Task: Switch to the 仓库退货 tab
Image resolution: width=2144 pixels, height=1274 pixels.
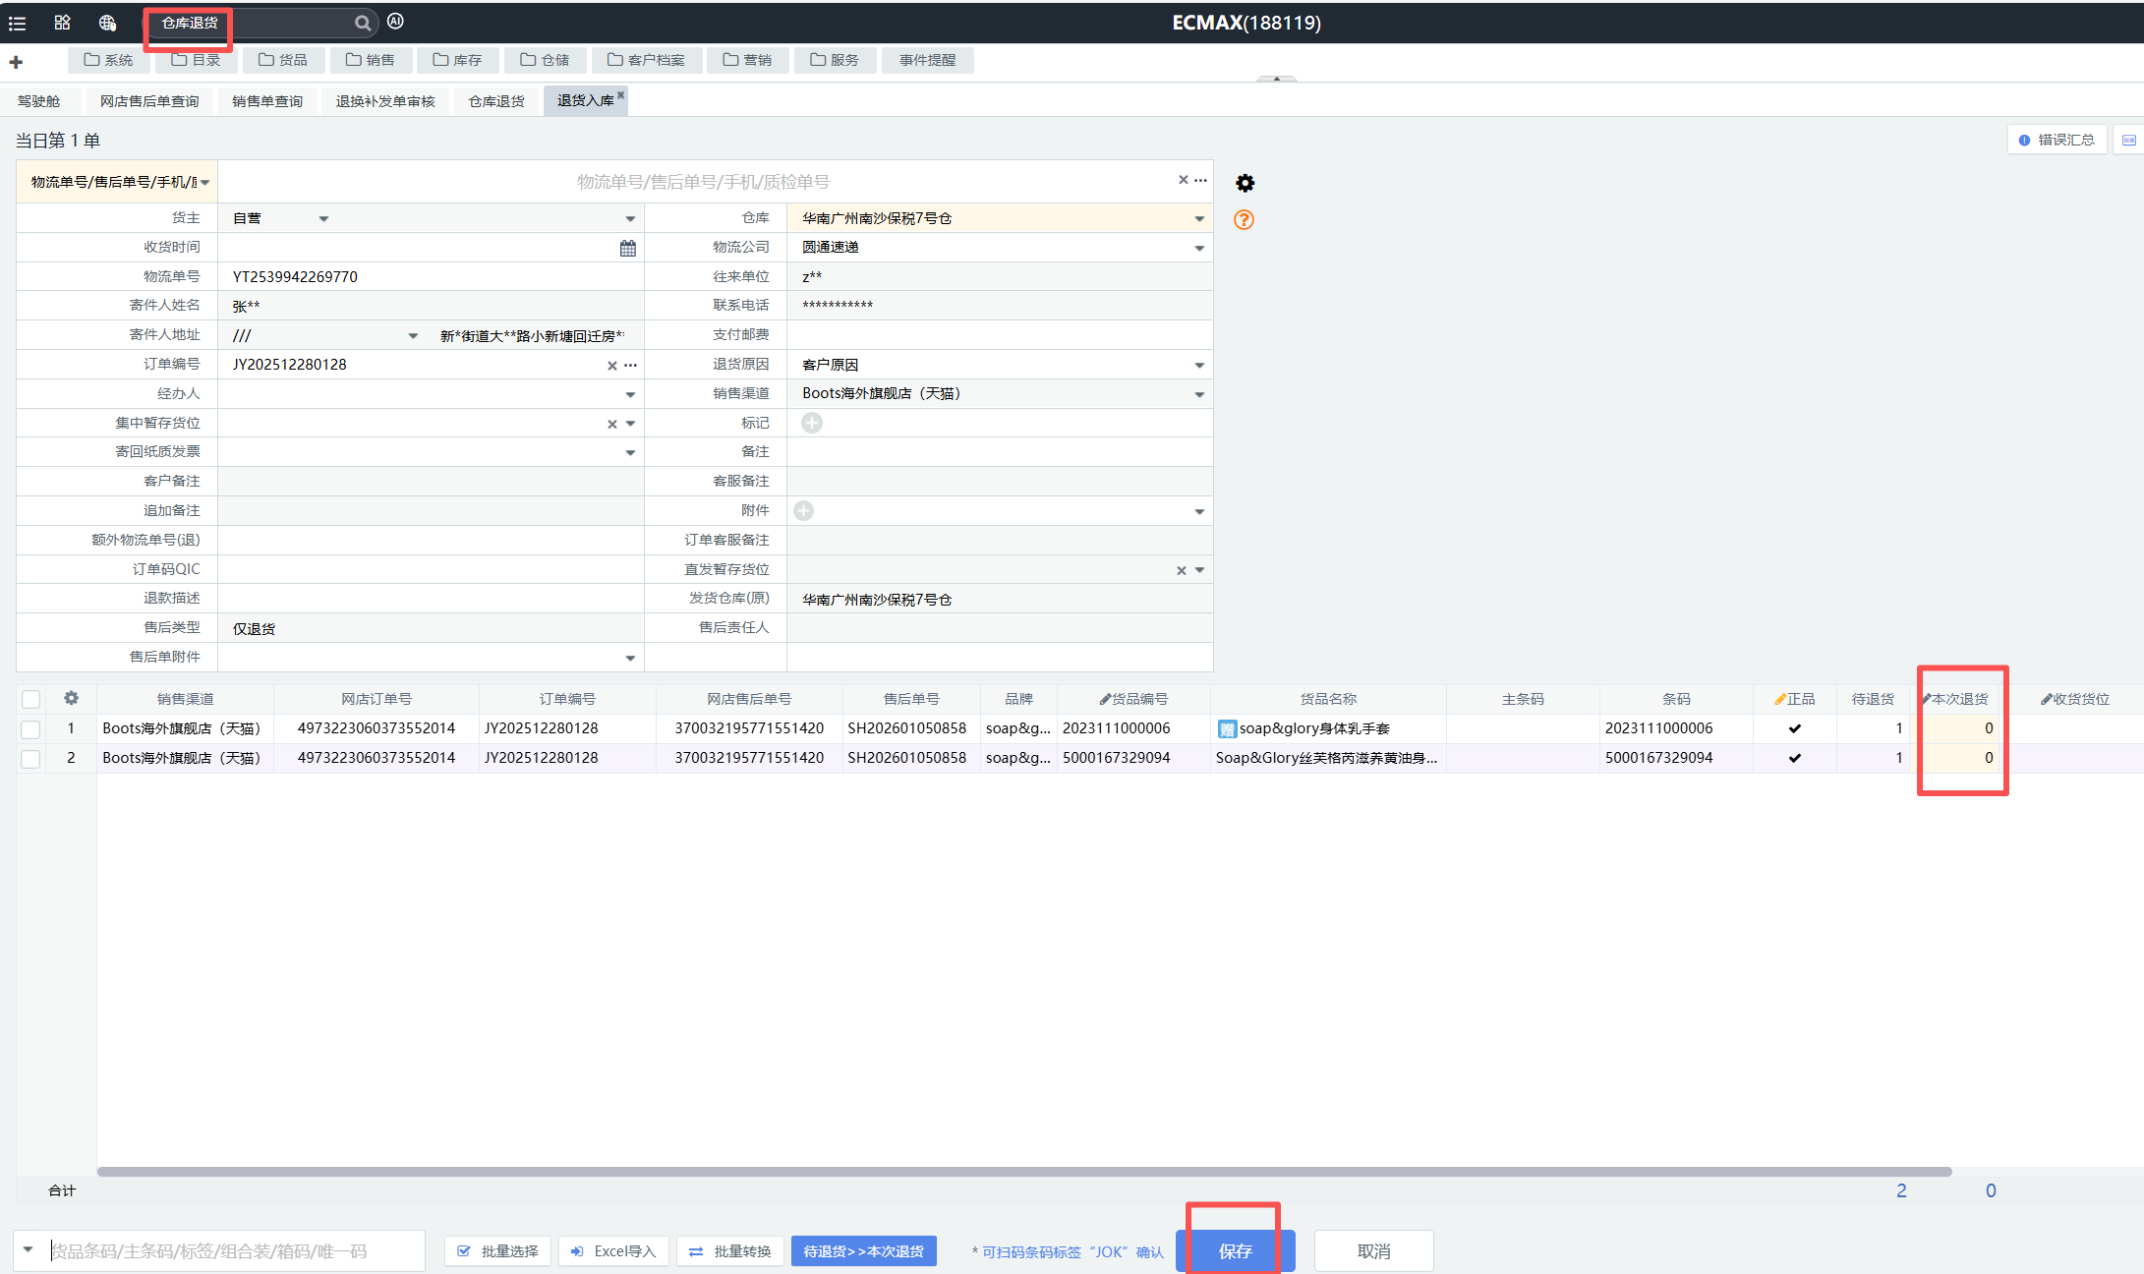Action: [496, 101]
